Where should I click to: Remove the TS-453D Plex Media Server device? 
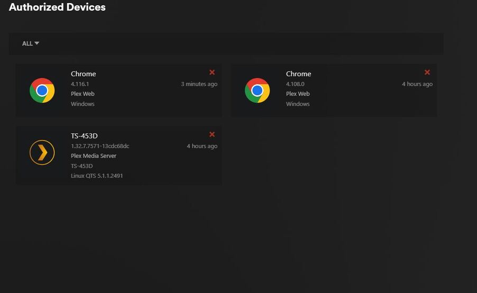click(212, 134)
